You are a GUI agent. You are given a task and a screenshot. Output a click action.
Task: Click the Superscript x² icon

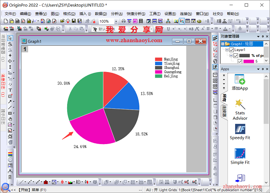tap(174, 29)
